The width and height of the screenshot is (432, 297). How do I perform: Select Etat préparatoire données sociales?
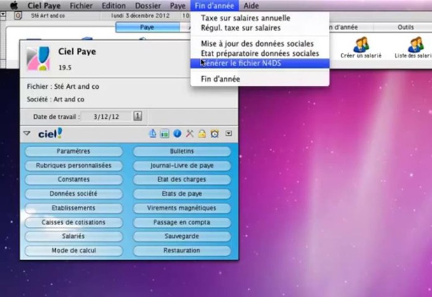click(260, 53)
